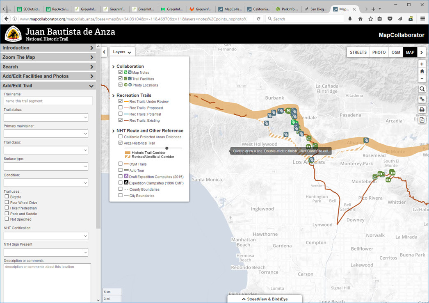The height and width of the screenshot is (303, 429).
Task: Enable OSM Trails layer
Action: 121,164
